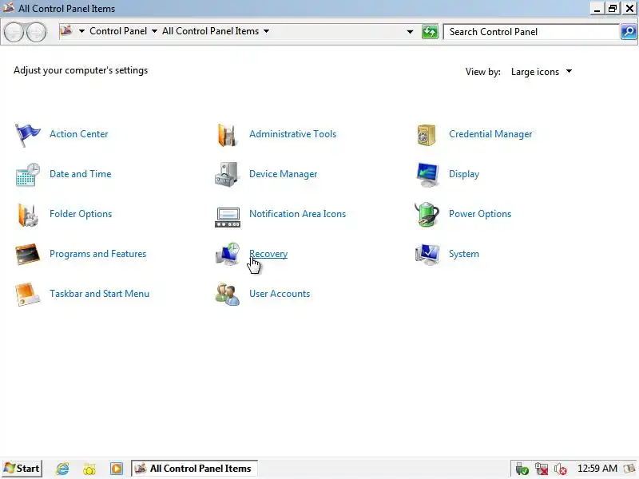Screen dimensions: 639x479
Task: Go back with the Back arrow button
Action: (14, 32)
